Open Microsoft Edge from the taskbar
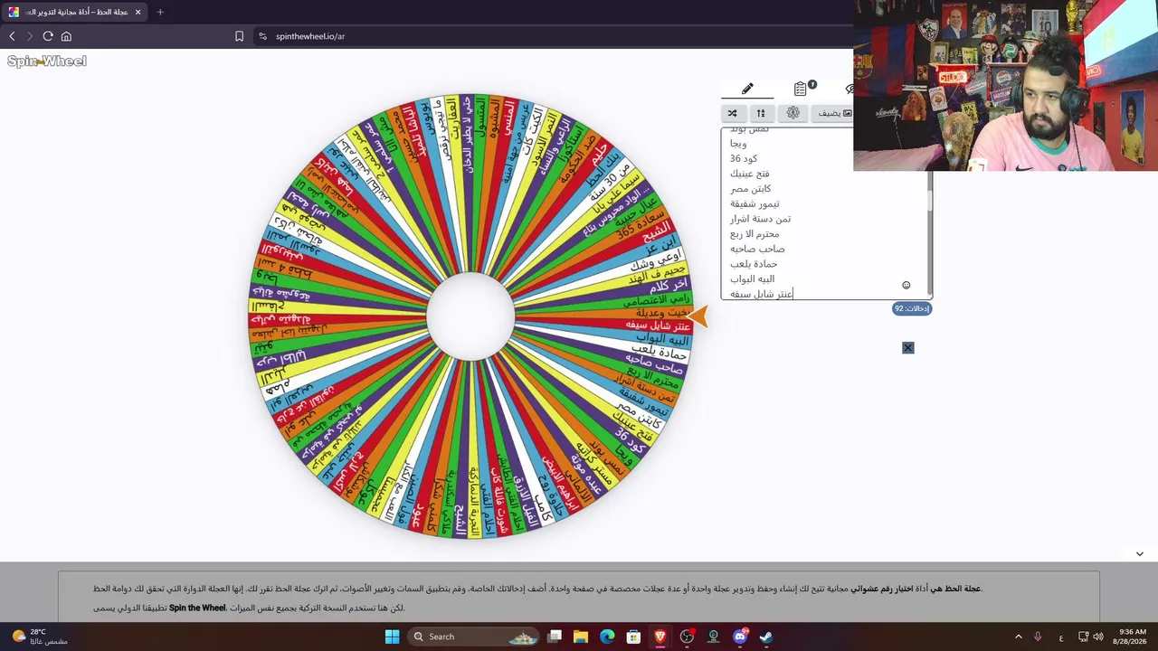Screen dimensions: 1158x651 click(x=607, y=637)
